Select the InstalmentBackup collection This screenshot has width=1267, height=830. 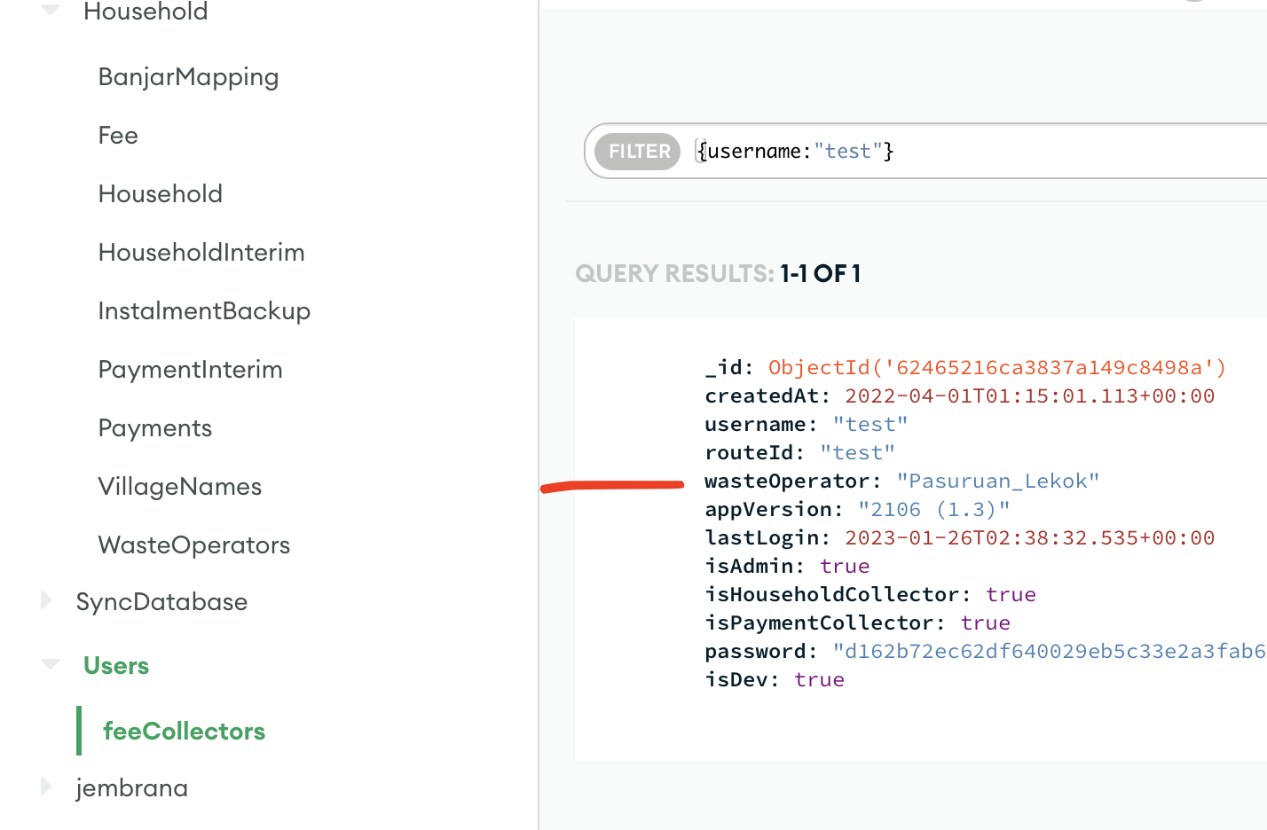(204, 311)
